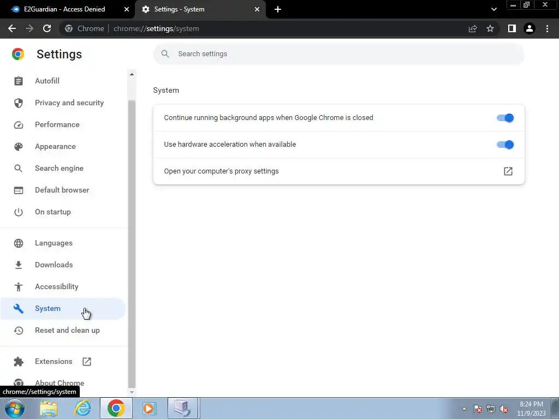This screenshot has height=419, width=559.
Task: Open a new tab with plus button
Action: [278, 9]
